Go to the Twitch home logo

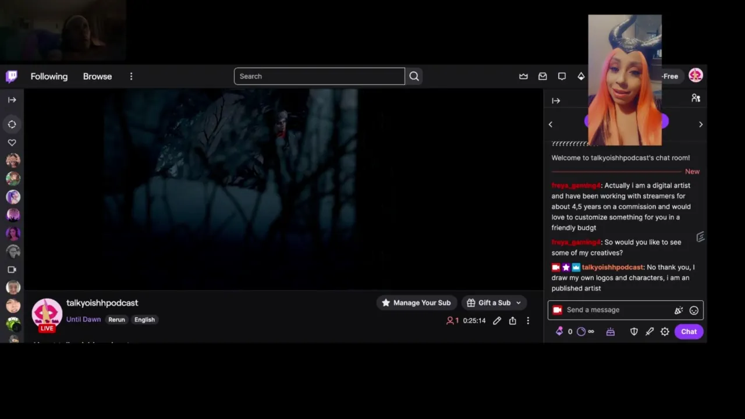(12, 76)
